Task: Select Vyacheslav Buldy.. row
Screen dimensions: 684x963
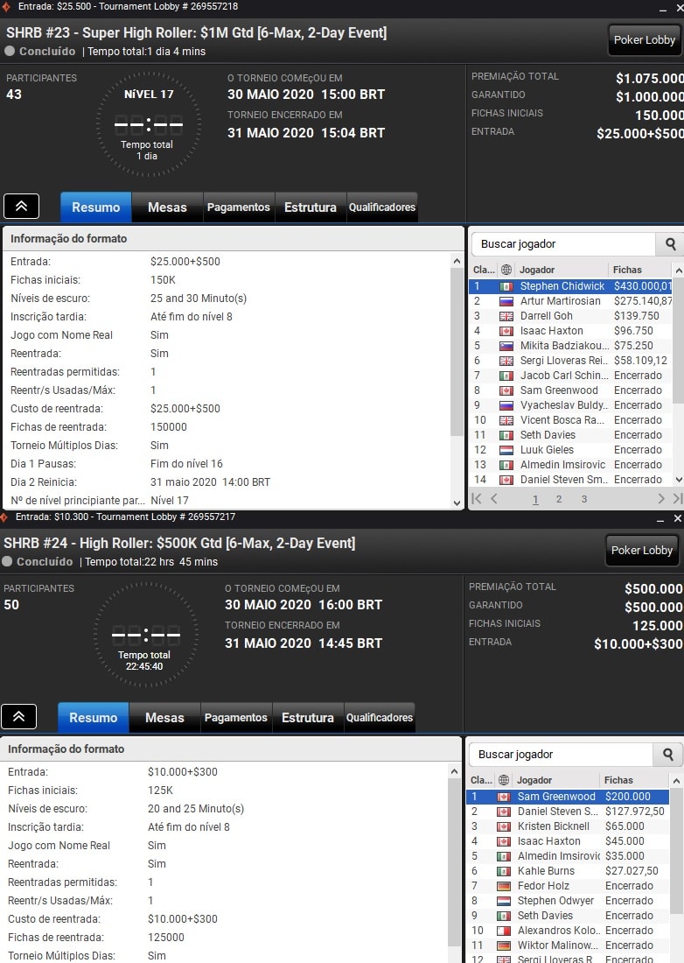Action: [x=570, y=405]
